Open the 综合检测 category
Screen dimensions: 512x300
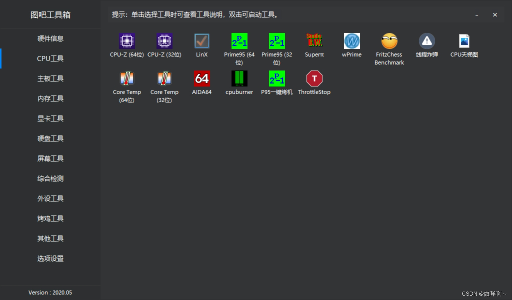(50, 179)
